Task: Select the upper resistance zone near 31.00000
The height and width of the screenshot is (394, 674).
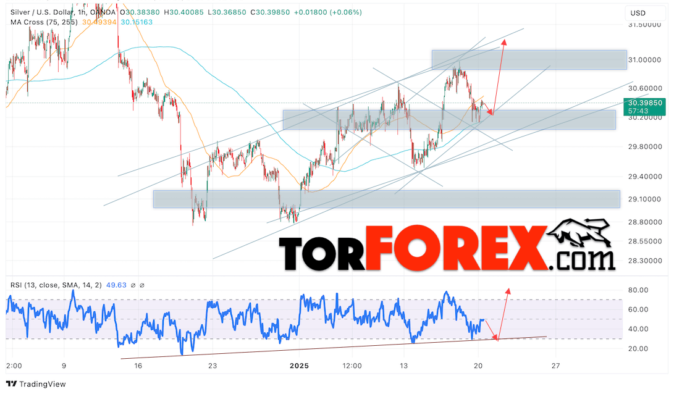Action: (529, 60)
